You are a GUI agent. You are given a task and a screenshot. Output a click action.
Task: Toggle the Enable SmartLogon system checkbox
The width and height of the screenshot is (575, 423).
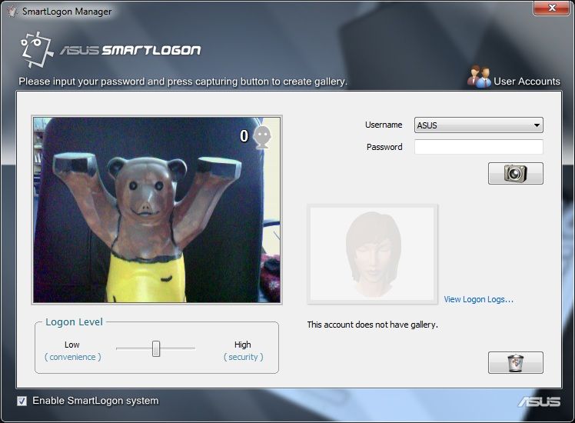(x=22, y=401)
